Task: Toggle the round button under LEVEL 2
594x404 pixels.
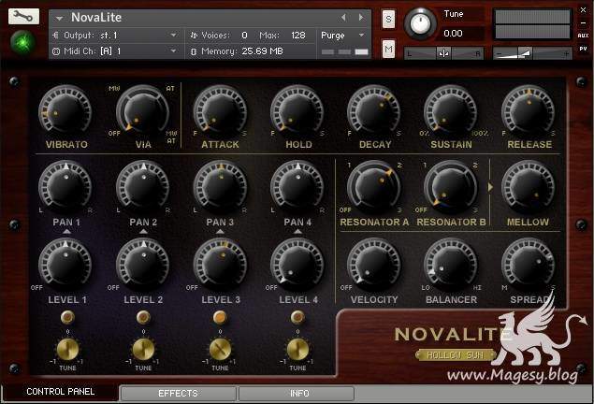Action: tap(143, 317)
